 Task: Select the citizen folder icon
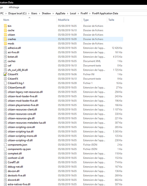pyautogui.click(x=5, y=35)
